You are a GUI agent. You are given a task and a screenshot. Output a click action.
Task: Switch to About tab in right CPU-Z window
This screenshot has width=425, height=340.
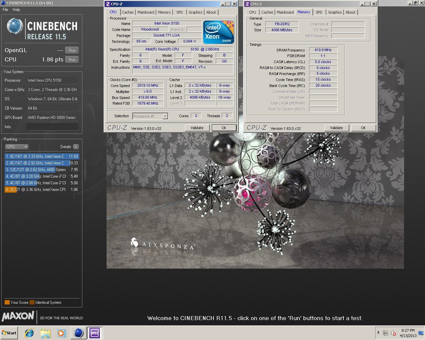(351, 12)
